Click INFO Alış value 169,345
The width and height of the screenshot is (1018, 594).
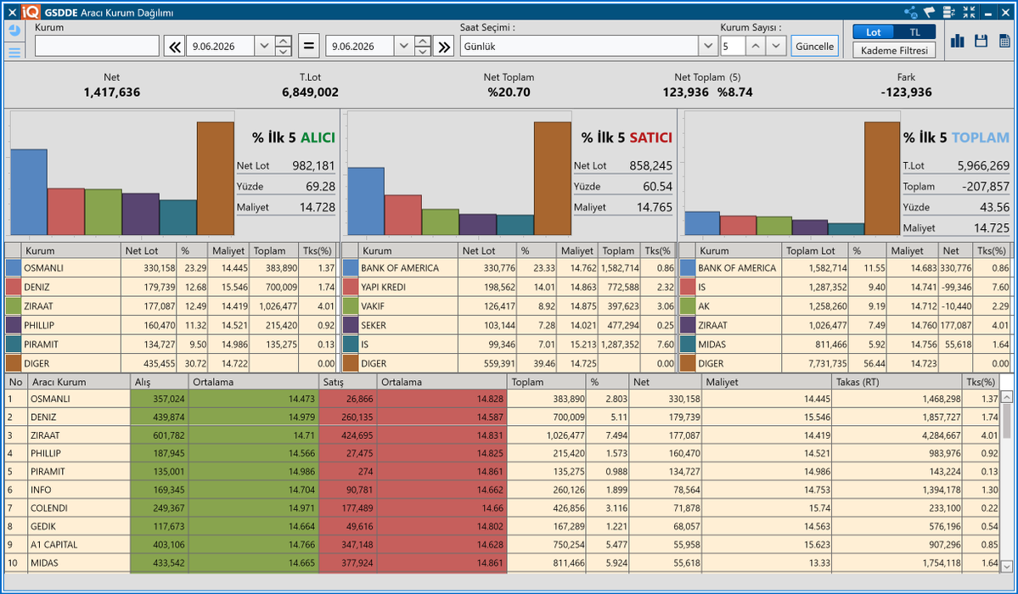(x=168, y=490)
